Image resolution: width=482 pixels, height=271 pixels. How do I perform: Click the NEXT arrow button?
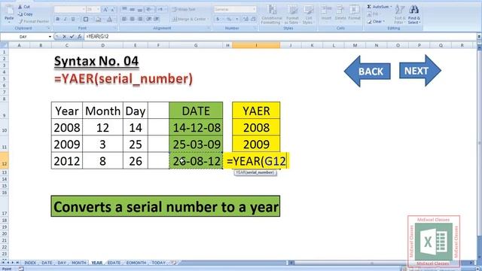420,71
